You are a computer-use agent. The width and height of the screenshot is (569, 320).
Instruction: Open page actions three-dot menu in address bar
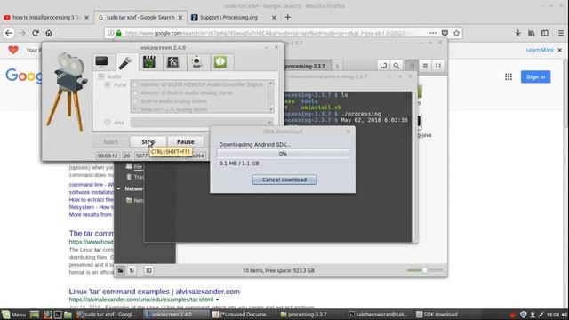(x=433, y=33)
